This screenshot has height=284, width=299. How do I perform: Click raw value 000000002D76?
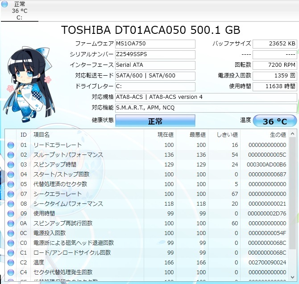coord(267,213)
